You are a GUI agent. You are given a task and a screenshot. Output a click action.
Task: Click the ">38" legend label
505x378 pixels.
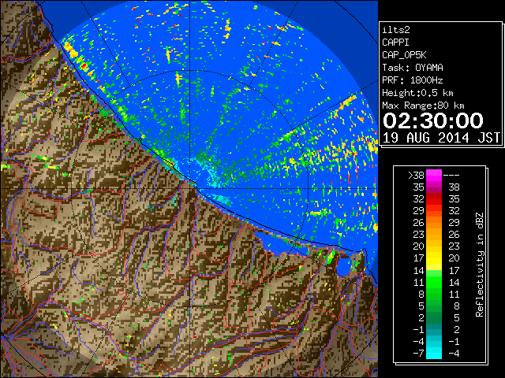(416, 175)
